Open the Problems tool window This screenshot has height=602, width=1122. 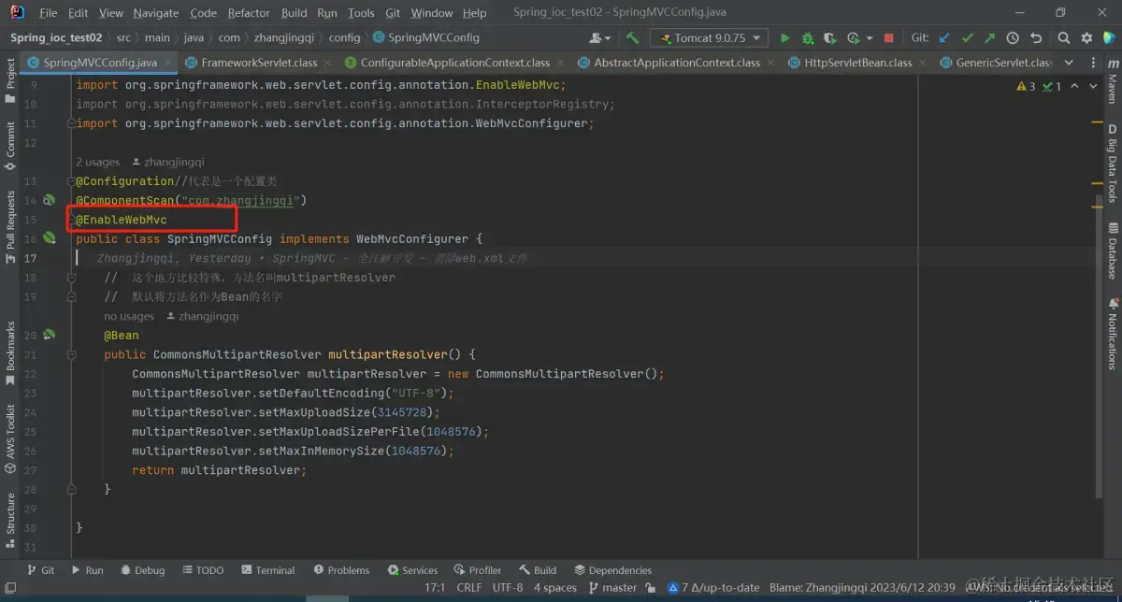(341, 570)
